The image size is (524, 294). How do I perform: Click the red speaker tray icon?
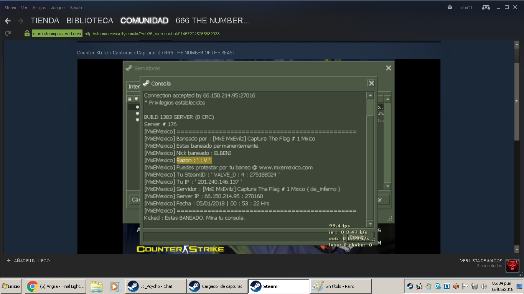coord(456,286)
